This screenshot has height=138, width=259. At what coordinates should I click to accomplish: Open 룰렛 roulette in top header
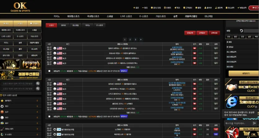198,8
